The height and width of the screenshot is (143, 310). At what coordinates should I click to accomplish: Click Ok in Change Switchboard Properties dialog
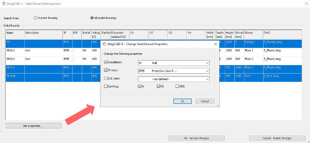[183, 101]
